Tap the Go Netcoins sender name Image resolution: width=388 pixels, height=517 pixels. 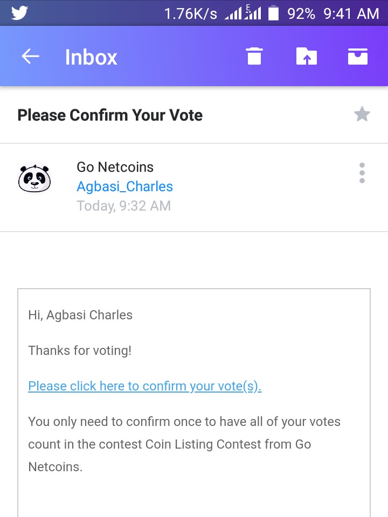click(115, 167)
